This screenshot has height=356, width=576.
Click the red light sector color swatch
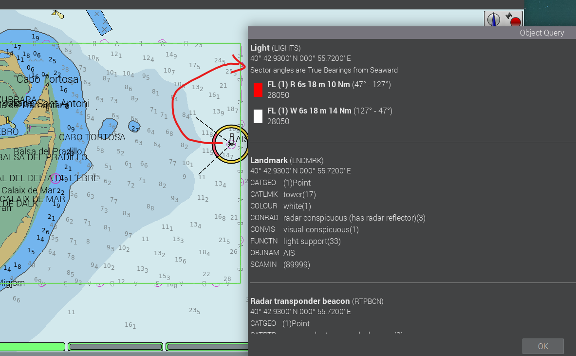258,90
